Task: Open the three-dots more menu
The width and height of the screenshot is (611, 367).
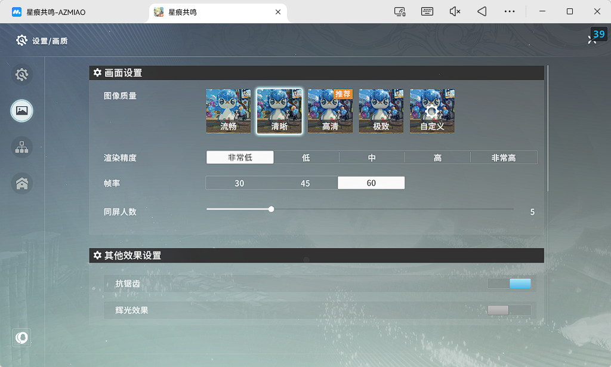Action: pos(510,12)
